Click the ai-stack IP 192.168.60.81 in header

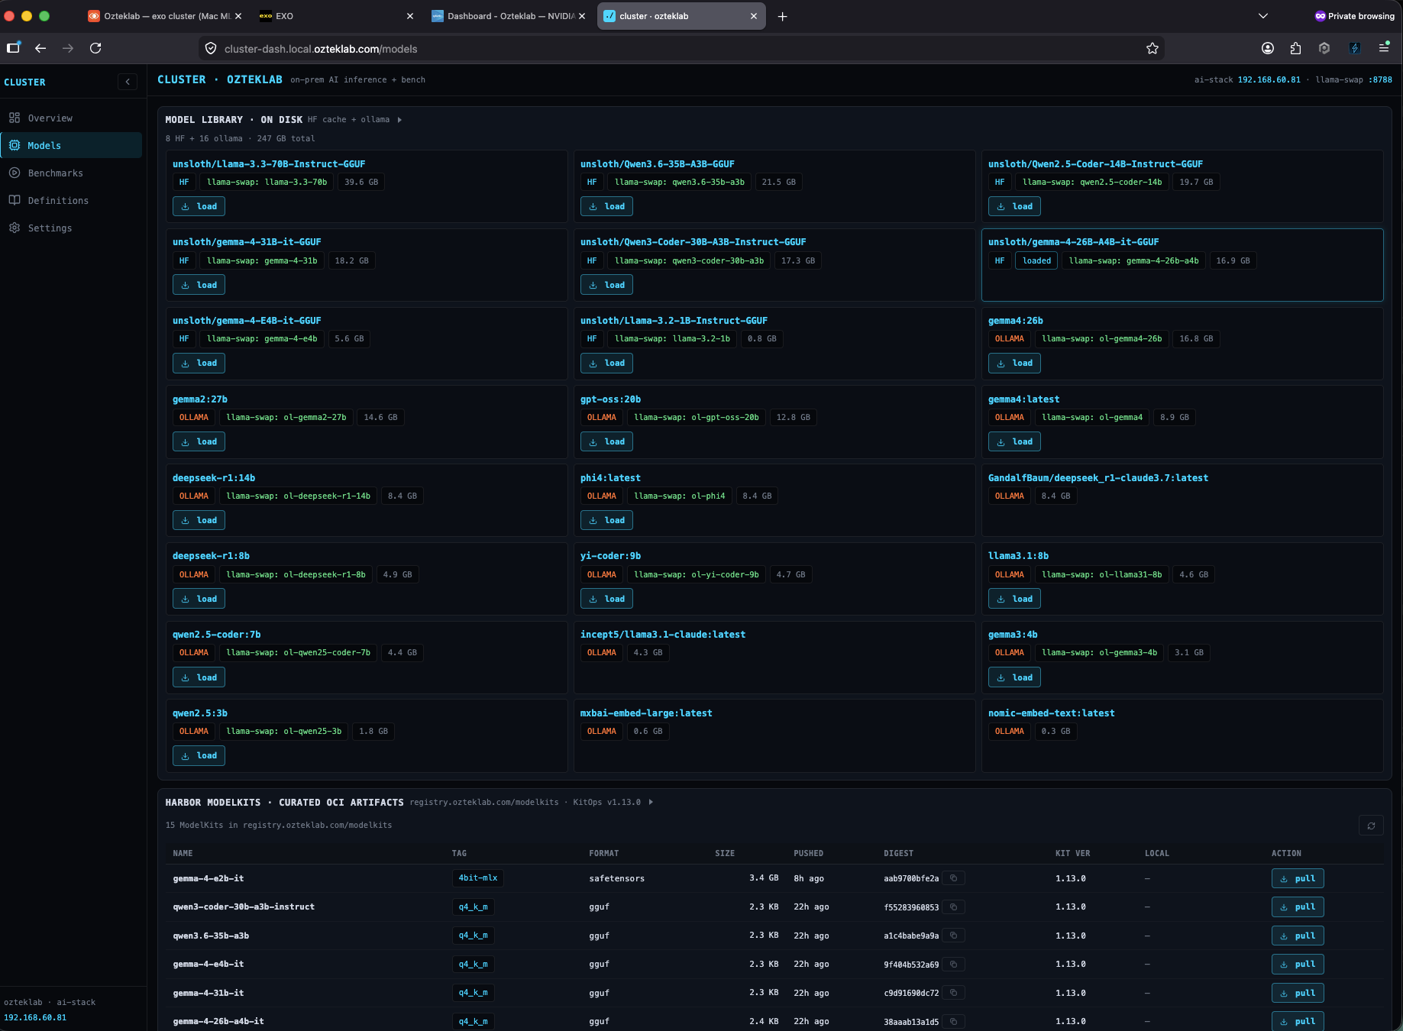pyautogui.click(x=1269, y=79)
